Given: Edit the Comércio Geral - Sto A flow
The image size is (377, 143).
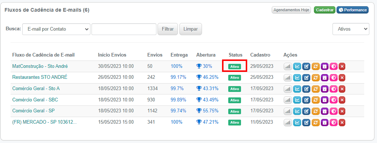Looking at the screenshot, I should [306, 89].
